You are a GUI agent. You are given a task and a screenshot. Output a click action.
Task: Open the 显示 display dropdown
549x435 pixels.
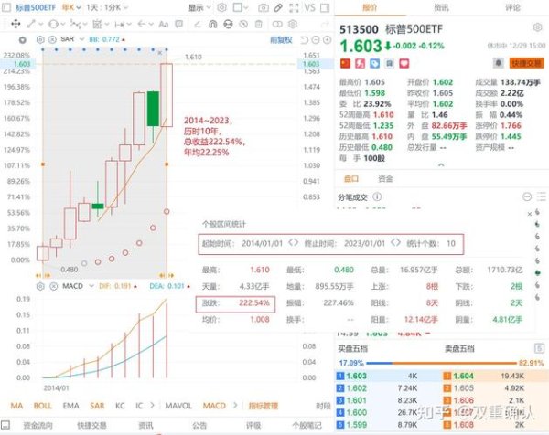coord(199,7)
